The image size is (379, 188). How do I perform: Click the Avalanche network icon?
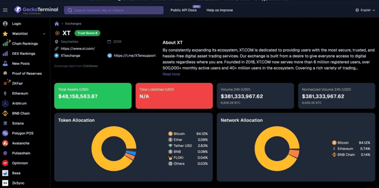(5, 143)
